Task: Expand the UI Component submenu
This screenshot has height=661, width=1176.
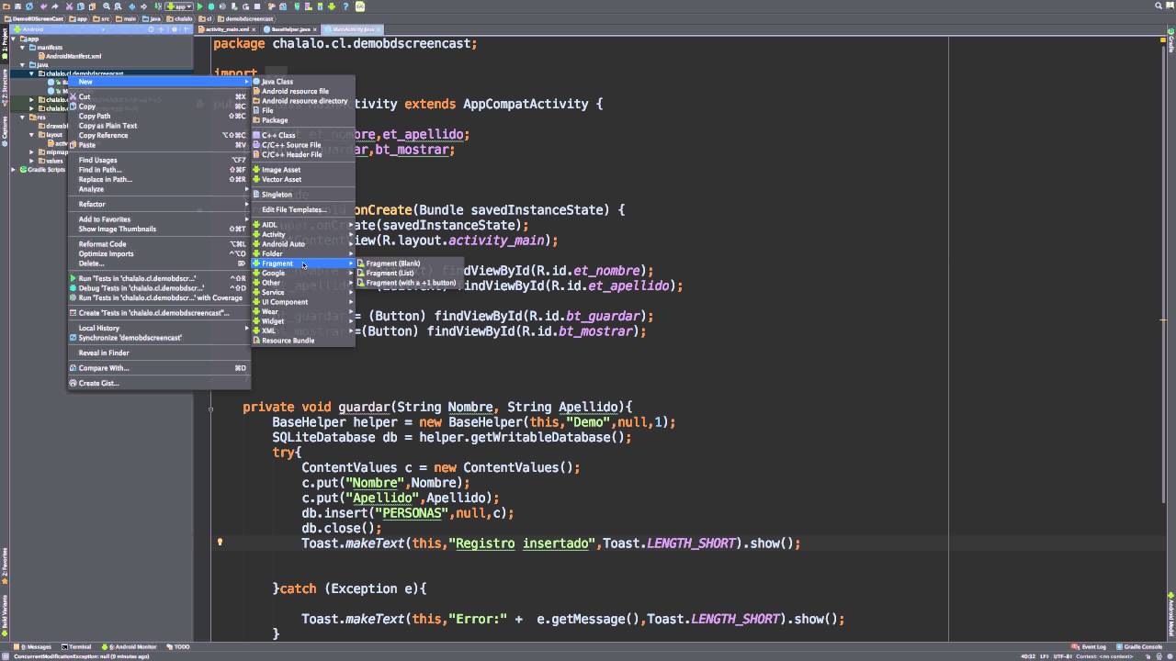Action: [x=303, y=302]
